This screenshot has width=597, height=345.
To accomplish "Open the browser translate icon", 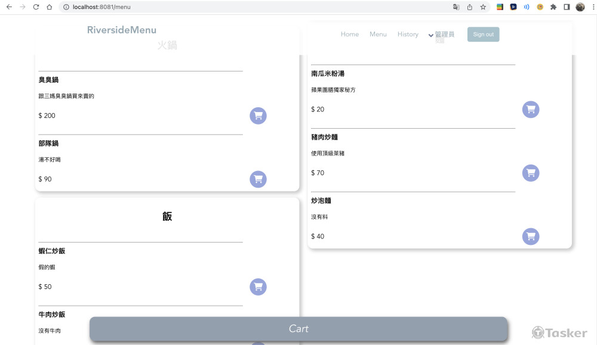I will [x=456, y=7].
